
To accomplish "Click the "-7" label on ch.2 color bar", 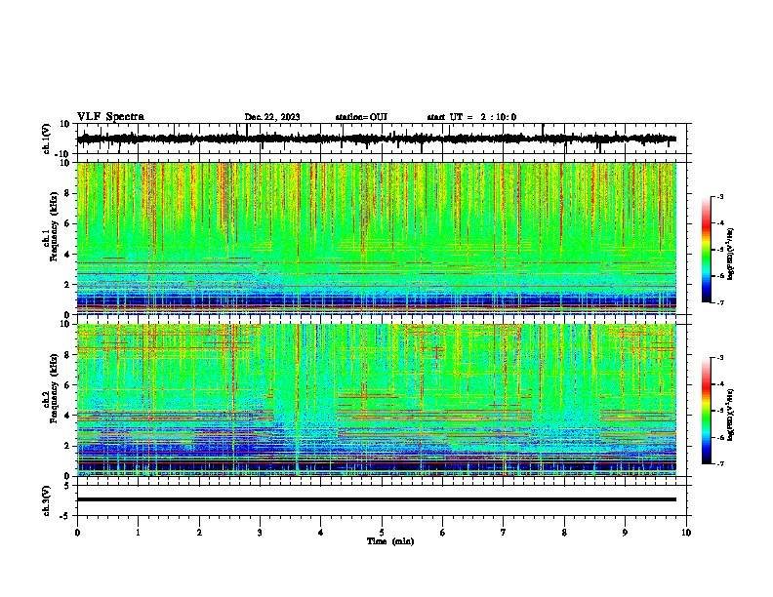I will tap(719, 464).
